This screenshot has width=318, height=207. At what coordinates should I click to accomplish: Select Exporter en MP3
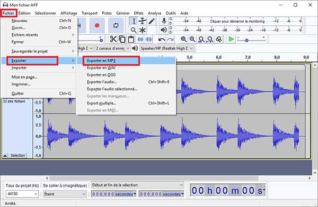(126, 61)
